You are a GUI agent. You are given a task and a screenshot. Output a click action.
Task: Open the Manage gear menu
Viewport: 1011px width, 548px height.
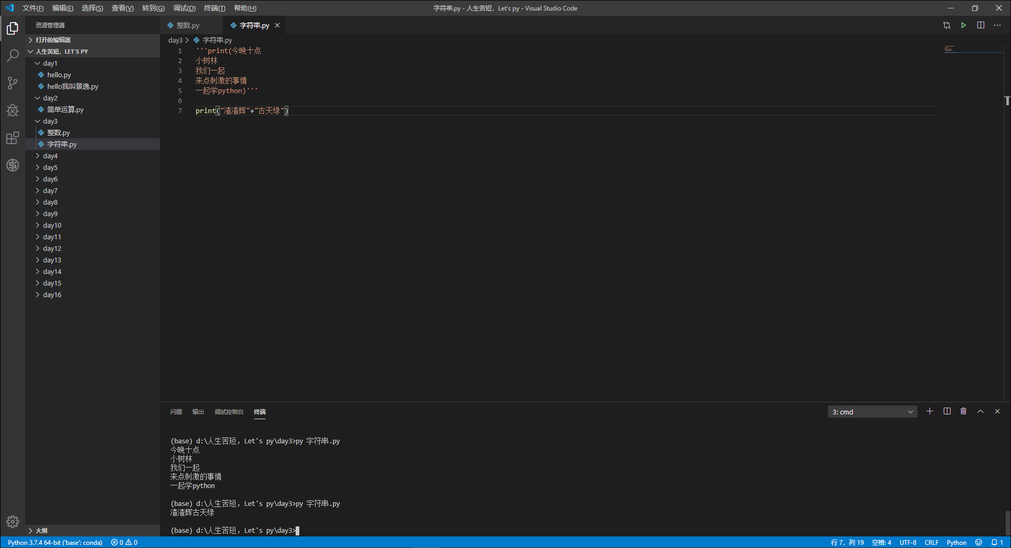click(13, 521)
